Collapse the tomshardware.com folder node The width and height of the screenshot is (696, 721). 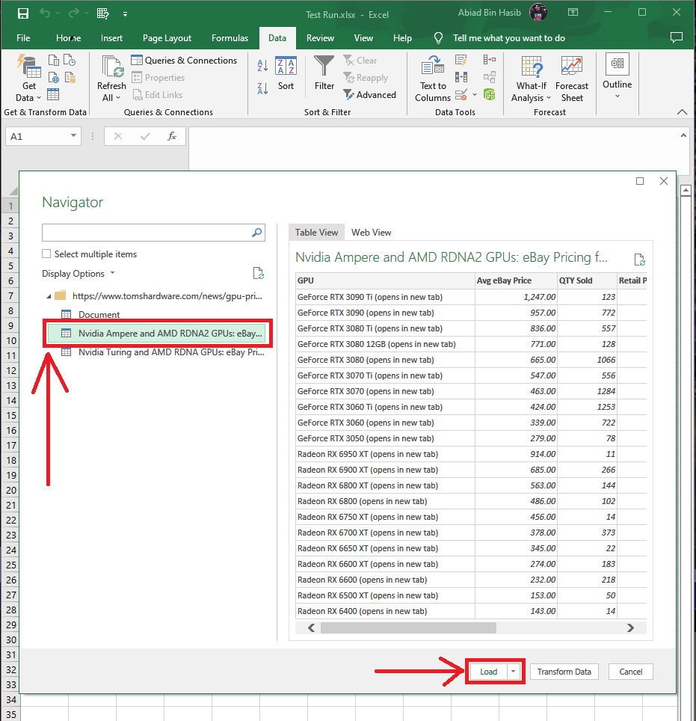click(49, 297)
